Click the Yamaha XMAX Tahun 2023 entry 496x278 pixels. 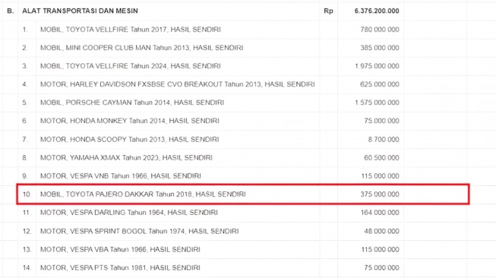pyautogui.click(x=126, y=157)
